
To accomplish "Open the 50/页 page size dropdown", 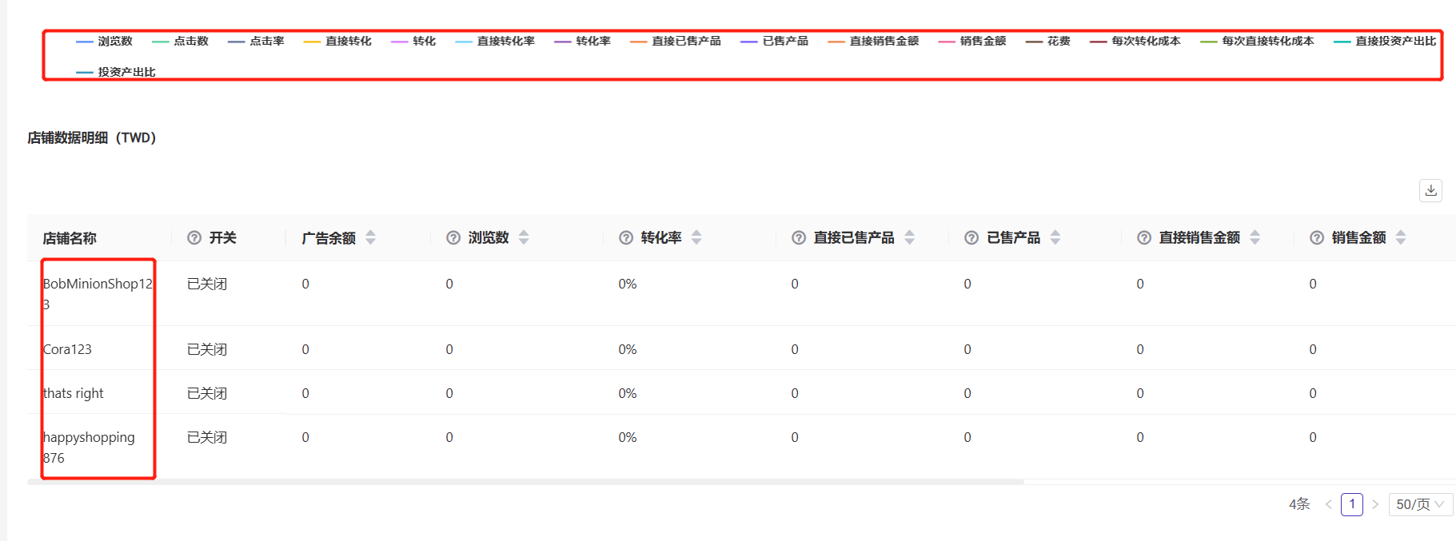I will tap(1420, 504).
